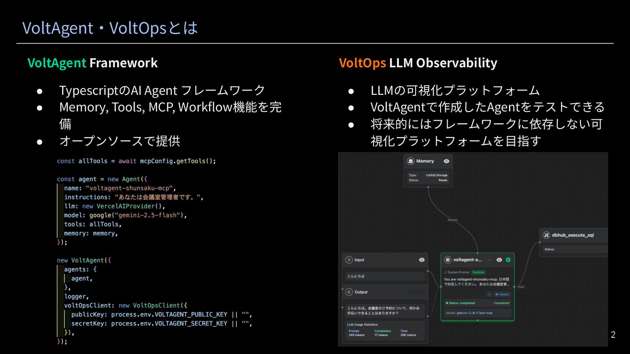Click the Total 266 tokens statistic

point(408,333)
